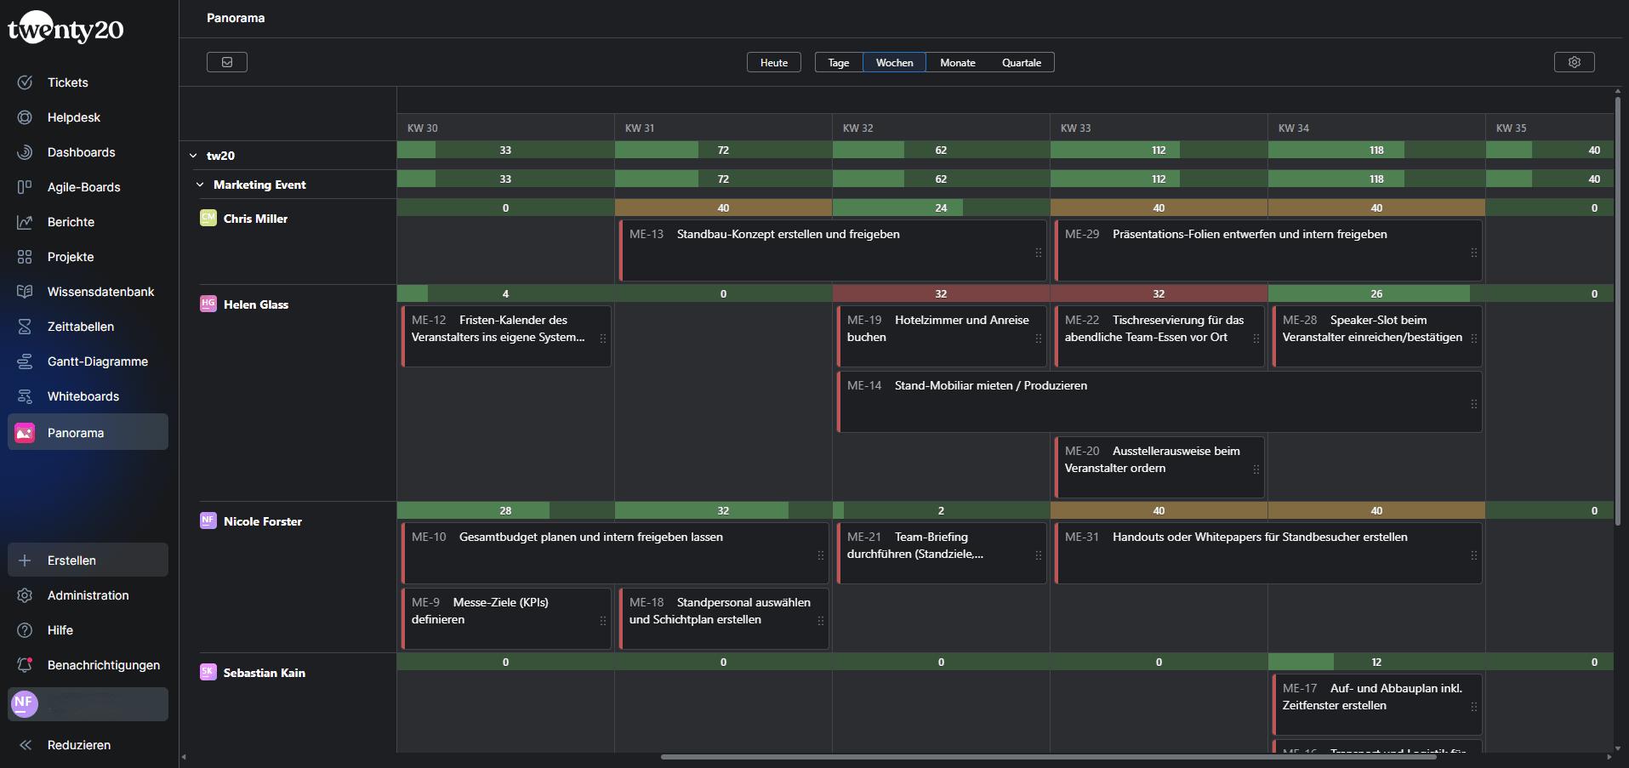Click Sebastian Kain's avatar icon
The image size is (1629, 768).
point(208,672)
